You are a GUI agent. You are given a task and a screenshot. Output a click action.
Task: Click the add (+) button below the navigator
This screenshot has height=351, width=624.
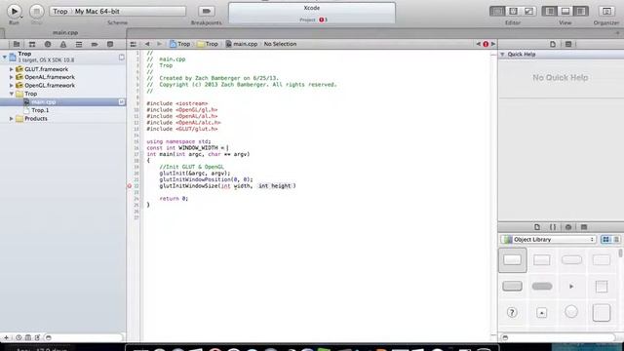pyautogui.click(x=6, y=337)
